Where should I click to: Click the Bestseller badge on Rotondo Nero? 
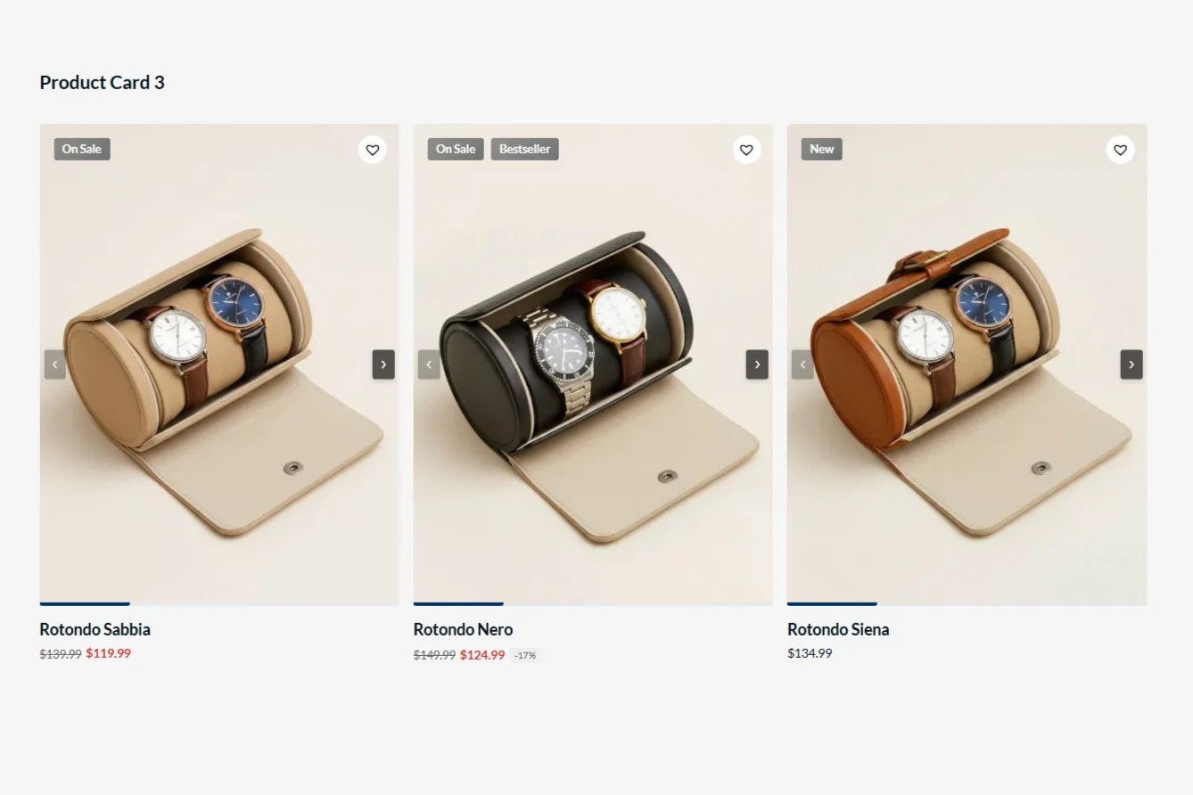click(524, 149)
